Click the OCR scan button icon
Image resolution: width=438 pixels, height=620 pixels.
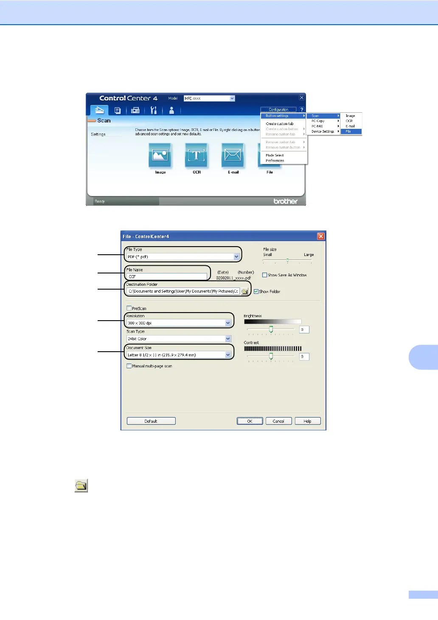tap(197, 155)
